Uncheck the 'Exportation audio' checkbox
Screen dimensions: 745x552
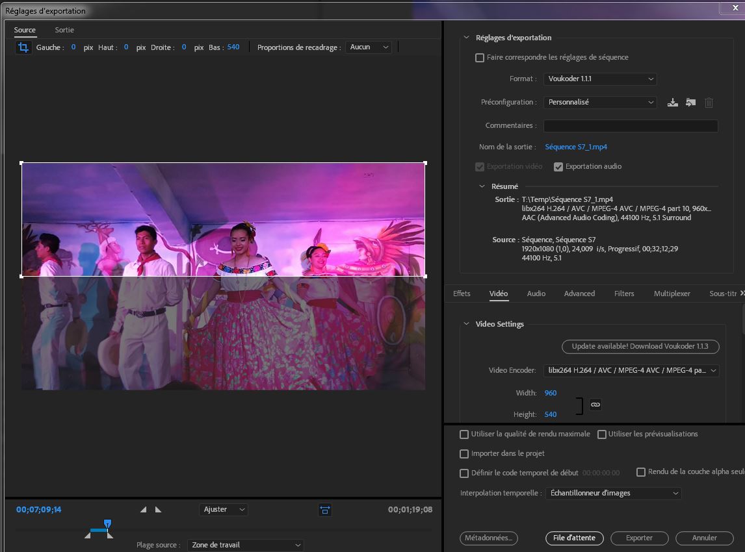pos(558,167)
